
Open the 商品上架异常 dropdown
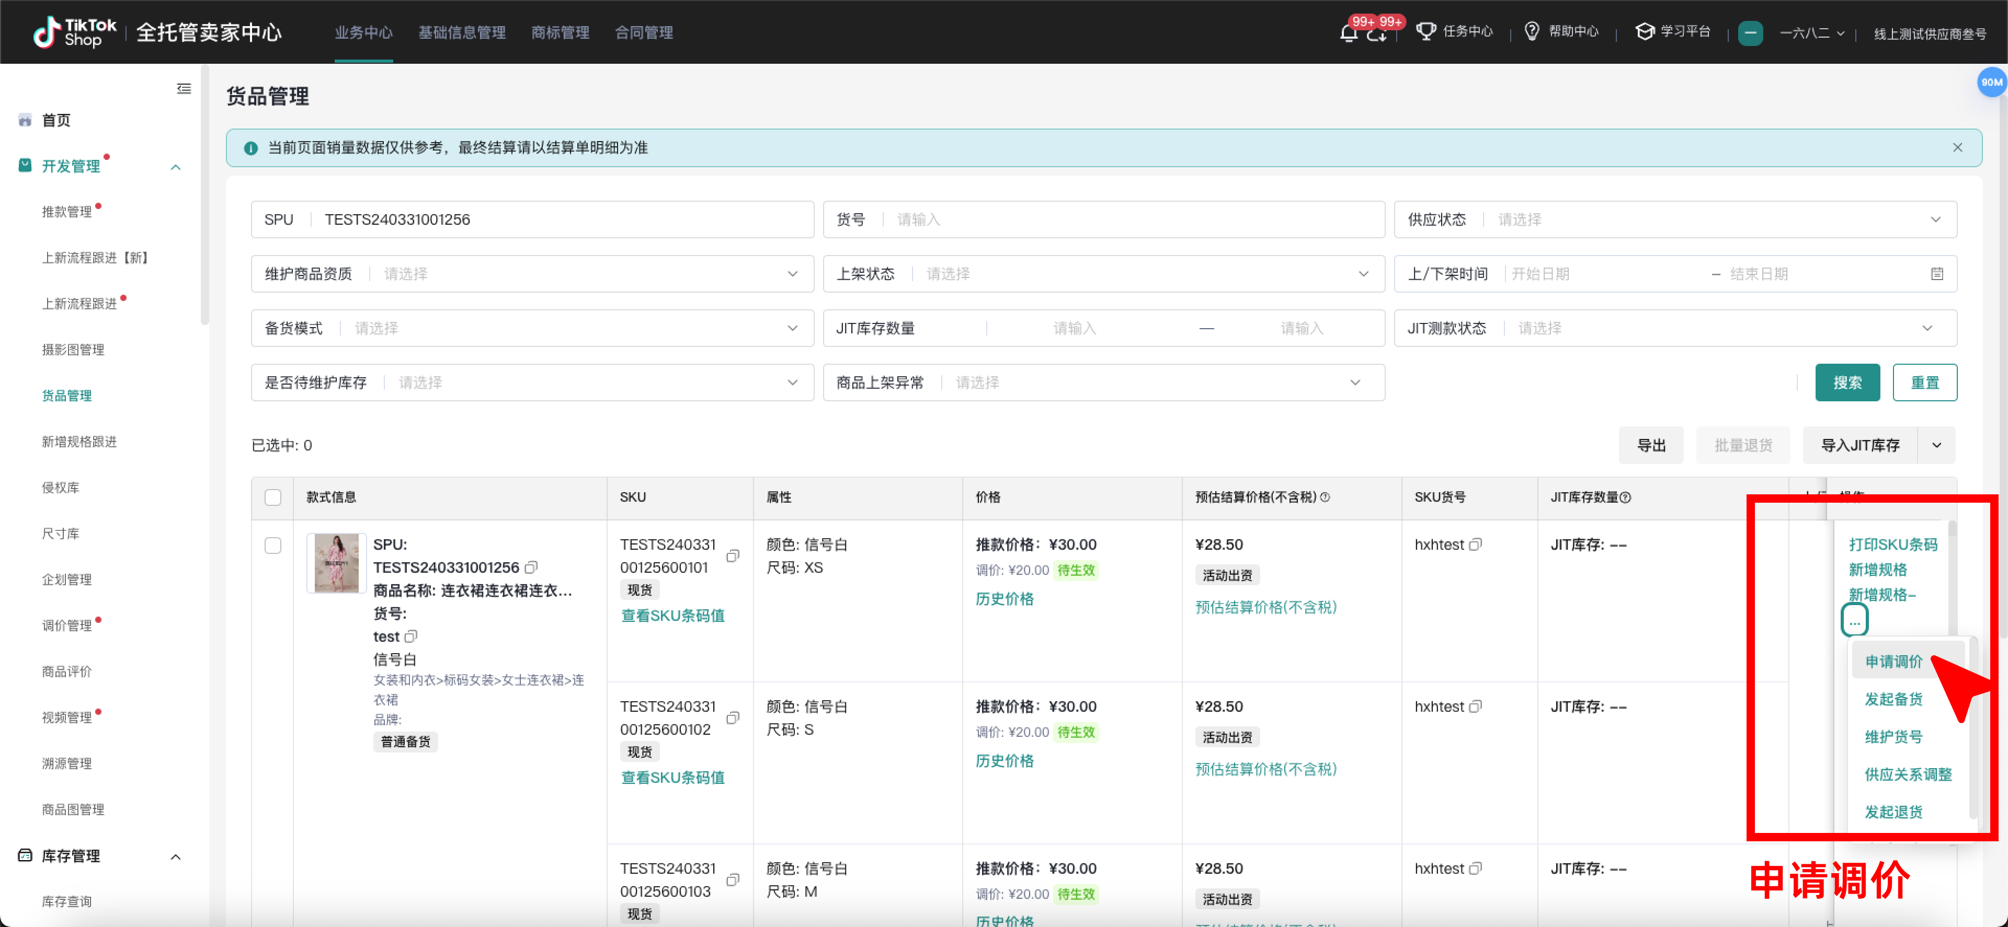point(1104,383)
